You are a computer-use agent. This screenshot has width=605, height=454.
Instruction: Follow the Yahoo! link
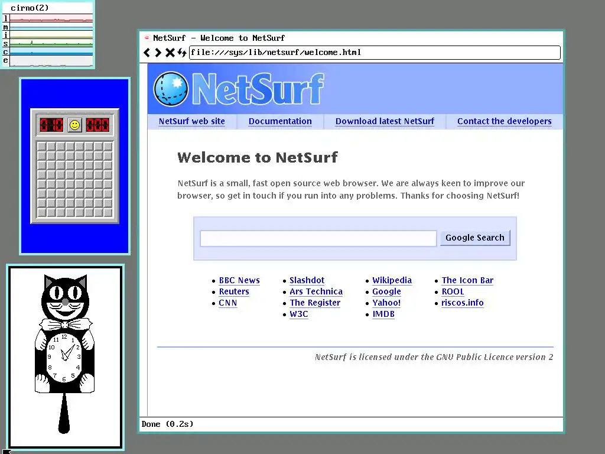click(x=386, y=303)
